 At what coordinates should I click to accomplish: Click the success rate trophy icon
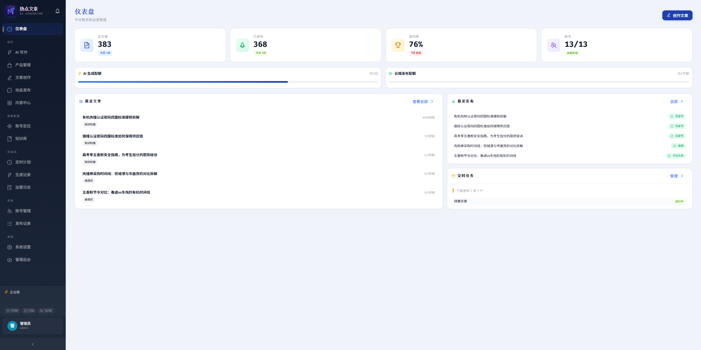398,45
